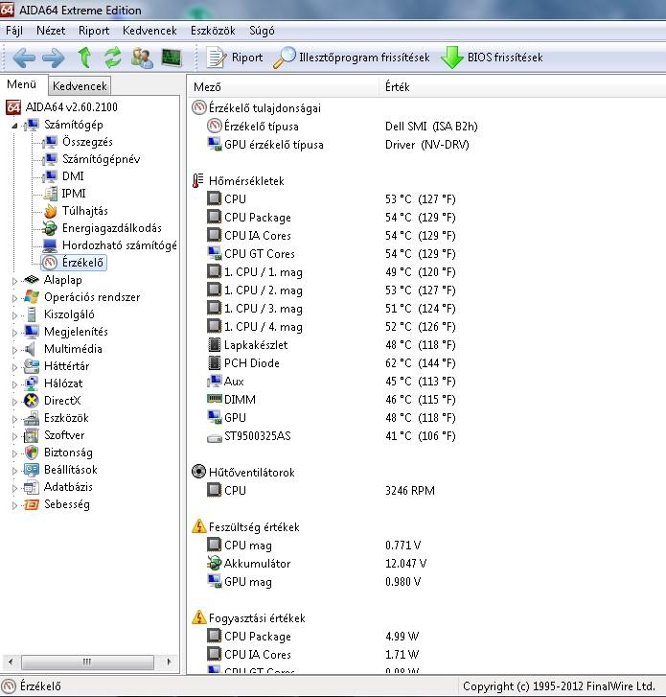The height and width of the screenshot is (697, 666).
Task: Open the Riport menu
Action: (x=94, y=31)
